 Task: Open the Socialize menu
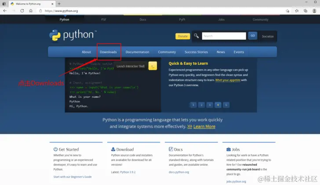268,37
